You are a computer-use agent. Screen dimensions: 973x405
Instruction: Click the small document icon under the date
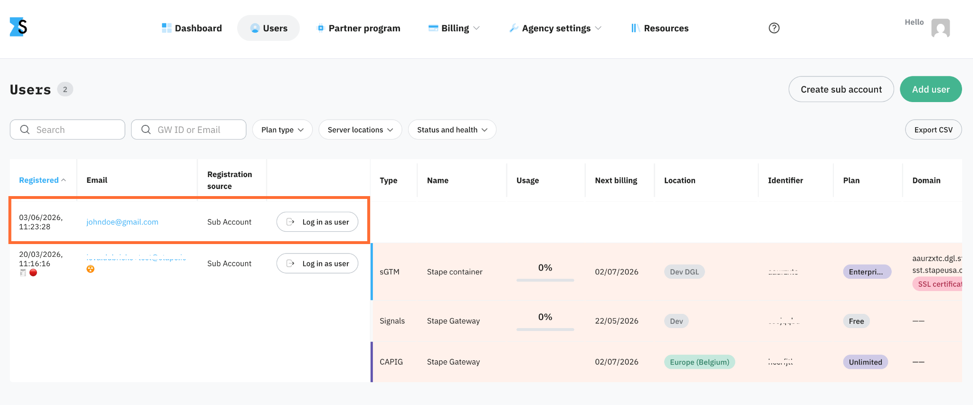23,273
